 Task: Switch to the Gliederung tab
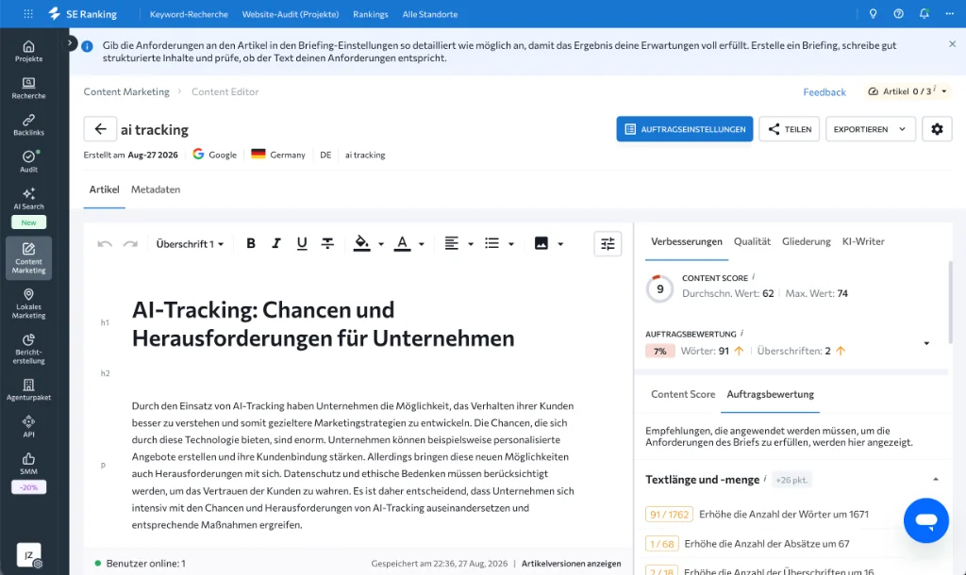806,241
